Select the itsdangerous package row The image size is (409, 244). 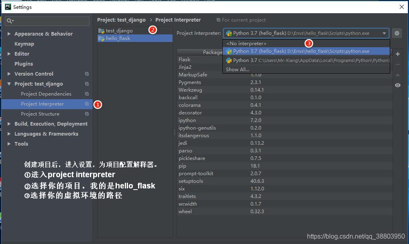point(285,136)
